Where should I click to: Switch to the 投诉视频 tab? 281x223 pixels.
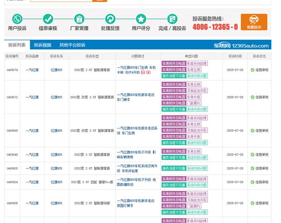tap(43, 45)
